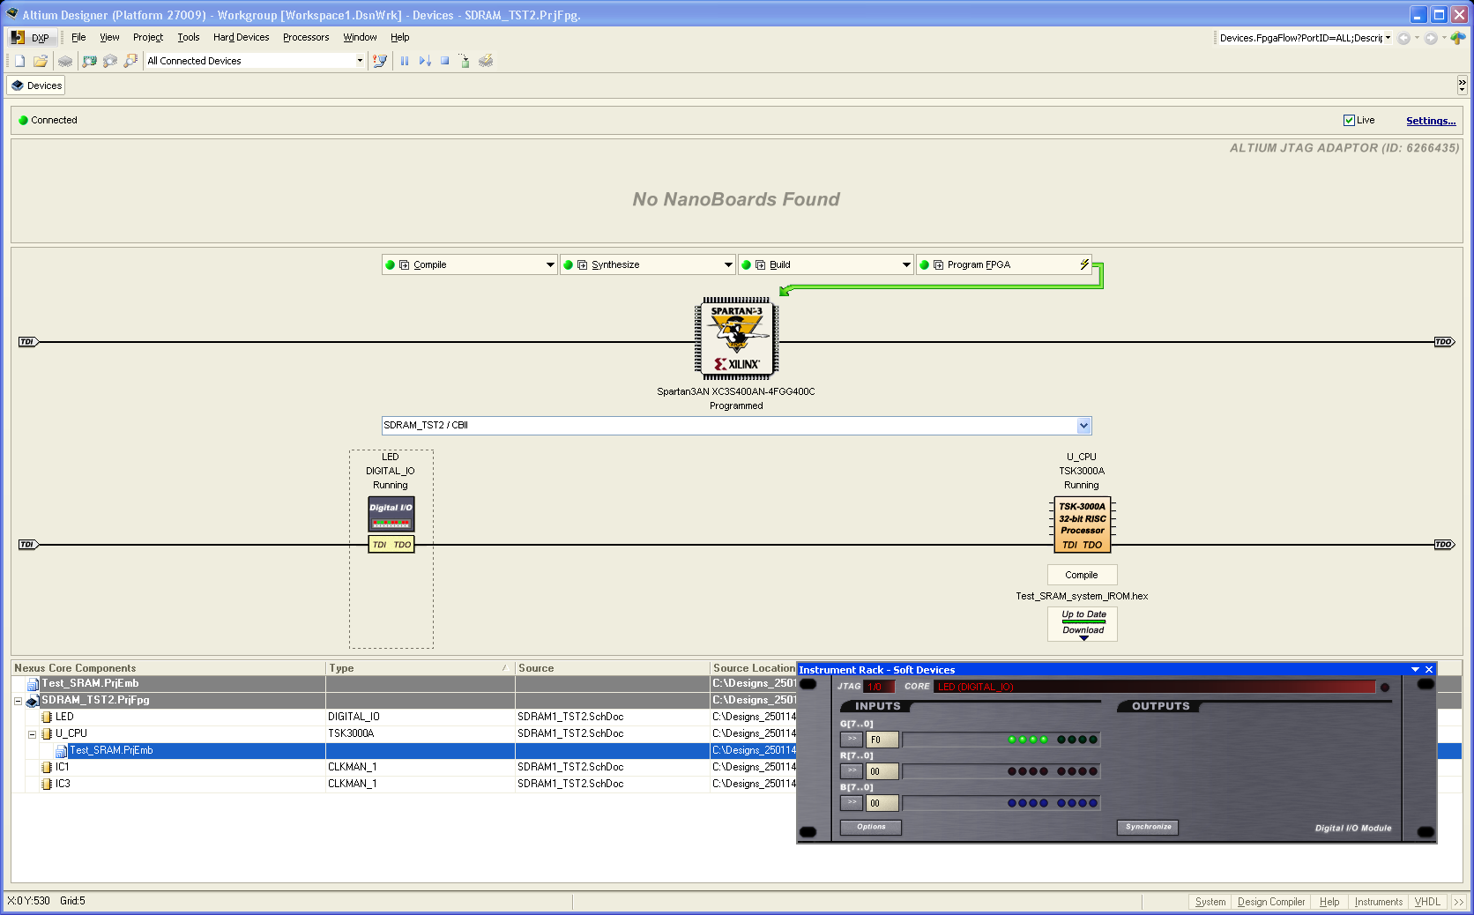This screenshot has height=915, width=1474.
Task: Click the Program FPGA lightning bolt icon
Action: click(1084, 264)
